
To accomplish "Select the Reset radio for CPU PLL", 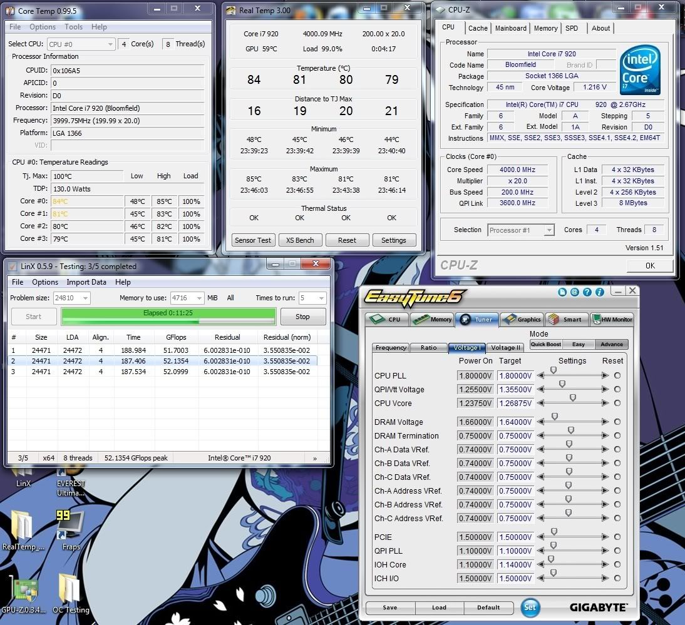I will click(x=617, y=375).
